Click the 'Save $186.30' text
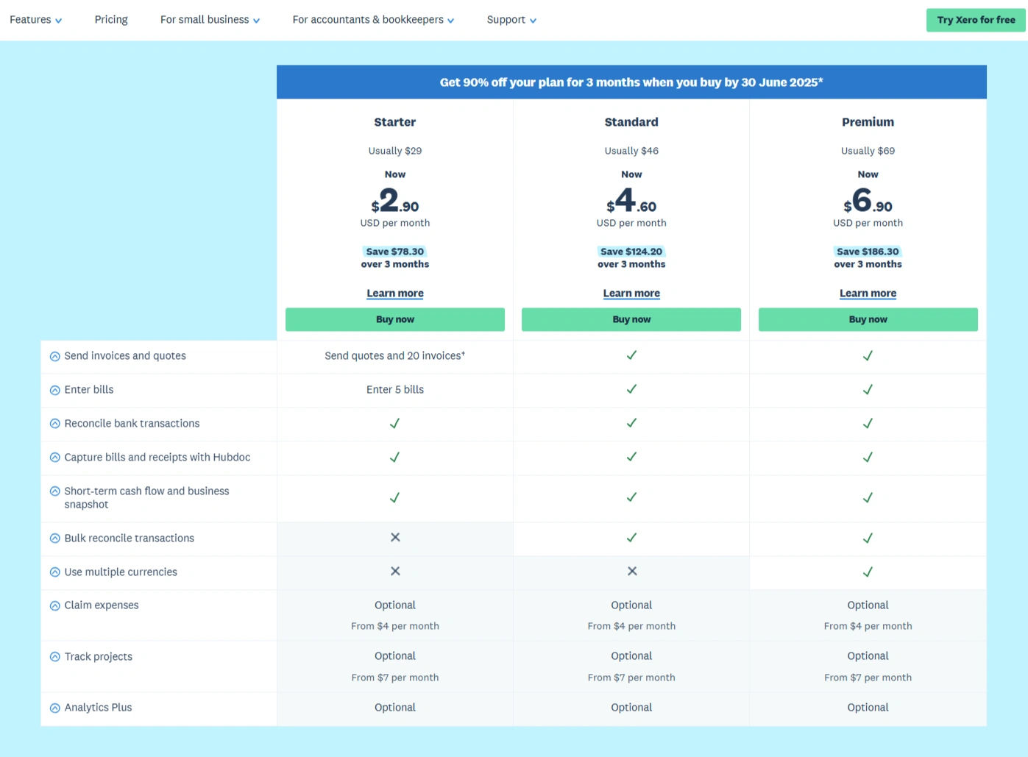The image size is (1028, 757). coord(868,252)
